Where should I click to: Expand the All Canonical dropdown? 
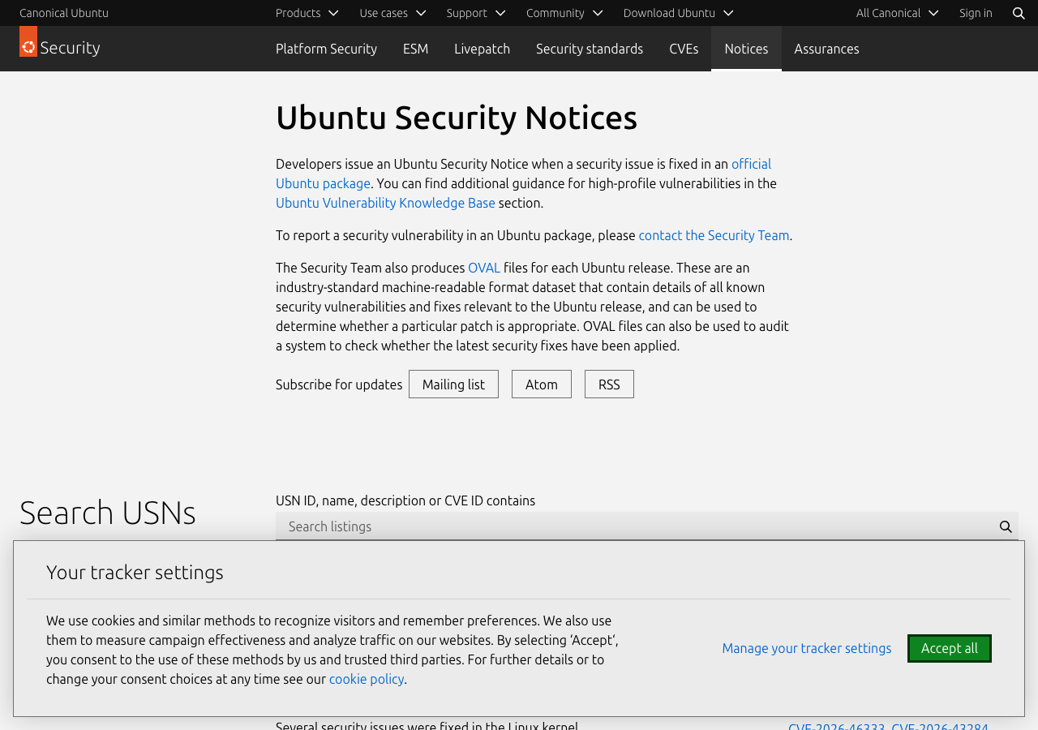tap(898, 13)
